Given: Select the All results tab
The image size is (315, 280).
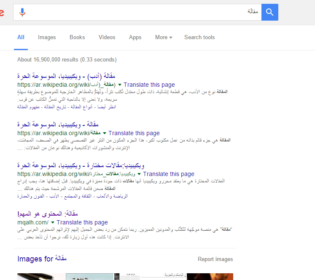Looking at the screenshot, I should pos(21,37).
